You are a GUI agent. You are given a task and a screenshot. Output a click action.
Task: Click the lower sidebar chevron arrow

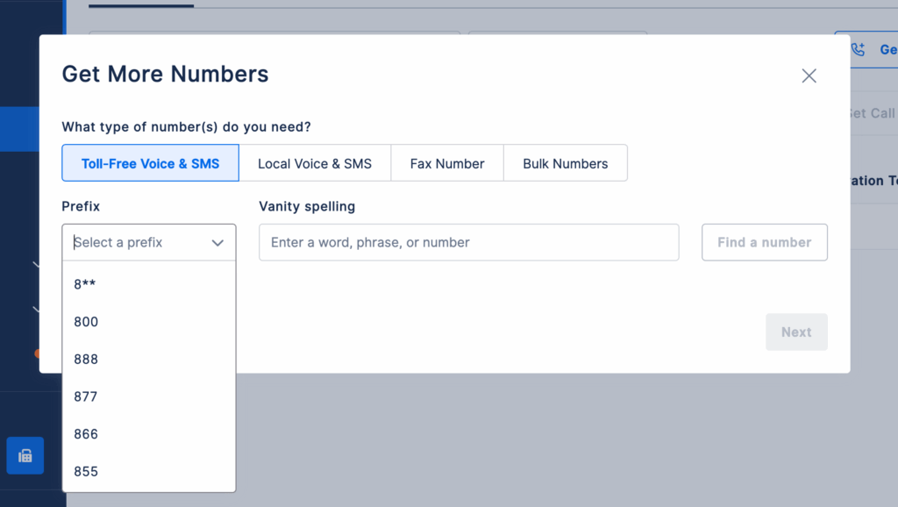[36, 309]
